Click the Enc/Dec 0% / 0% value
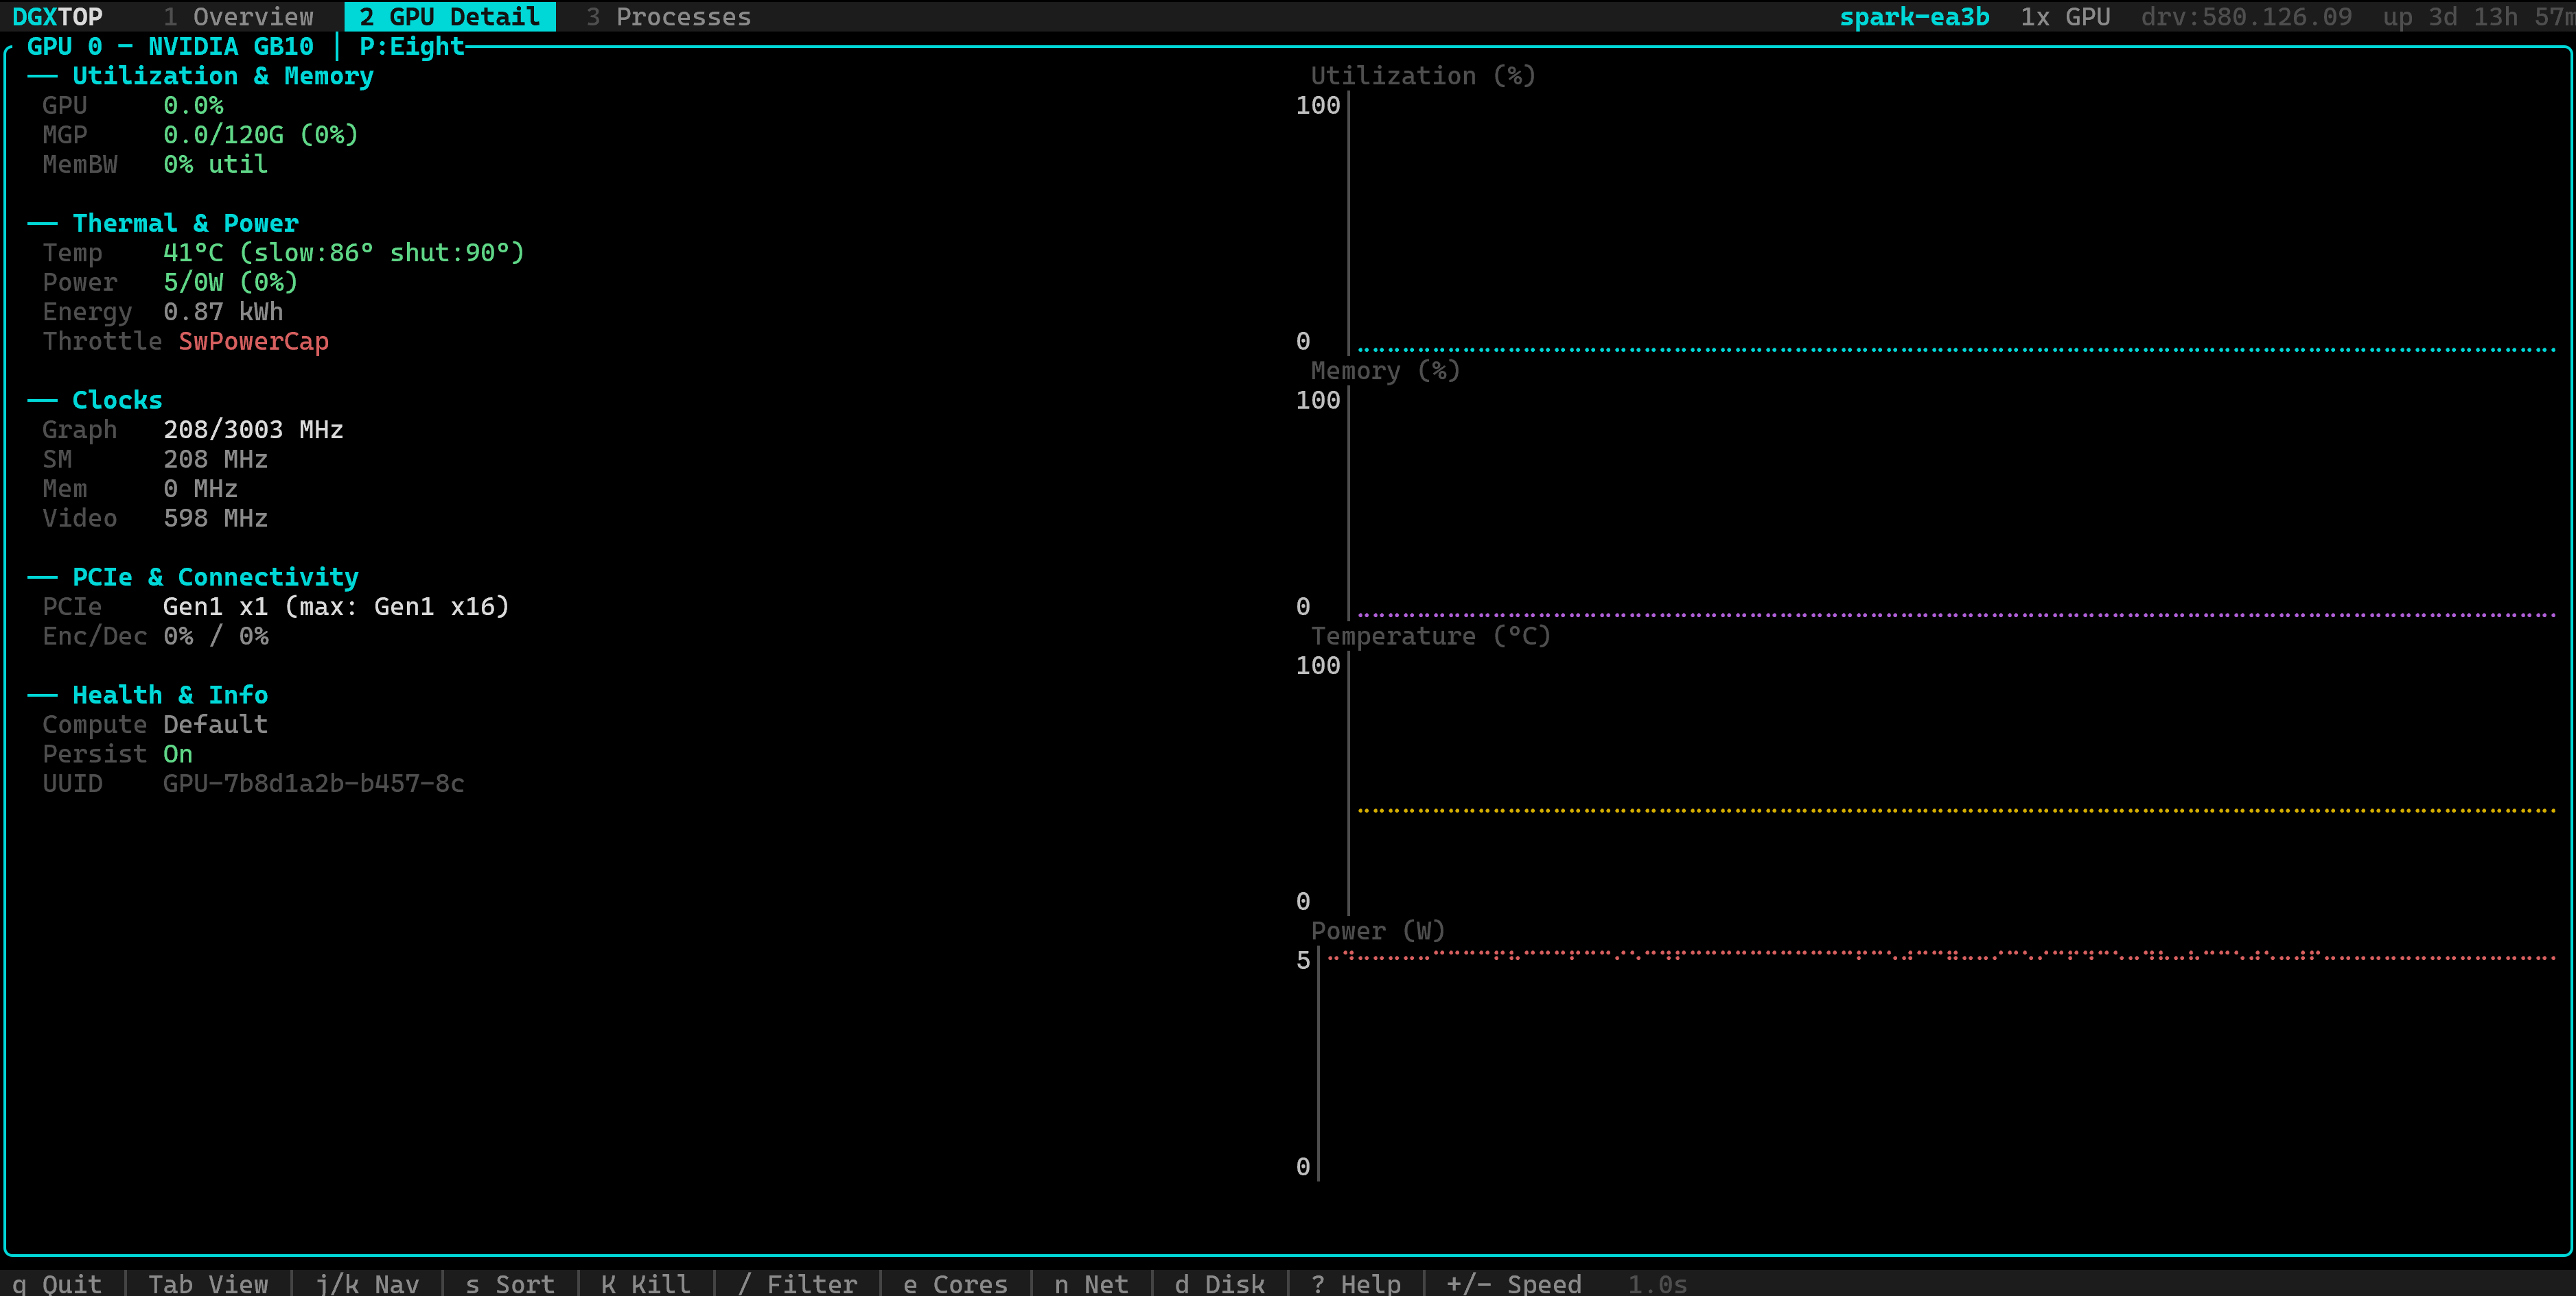Screen dimensions: 2576x1296 click(x=216, y=636)
